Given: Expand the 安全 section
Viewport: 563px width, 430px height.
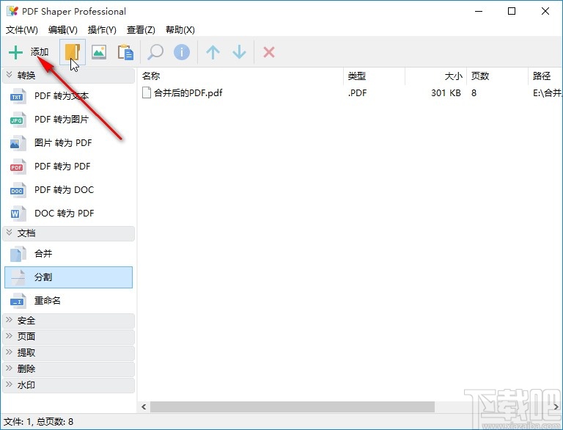Looking at the screenshot, I should pyautogui.click(x=10, y=320).
